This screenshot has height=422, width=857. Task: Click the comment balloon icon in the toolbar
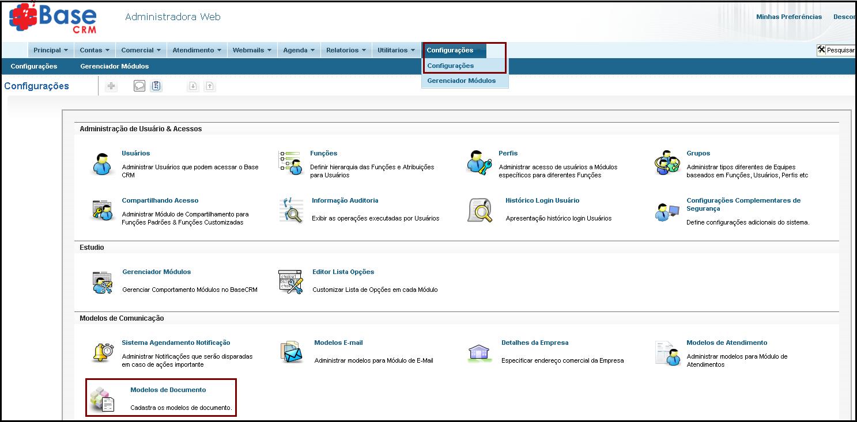point(139,85)
